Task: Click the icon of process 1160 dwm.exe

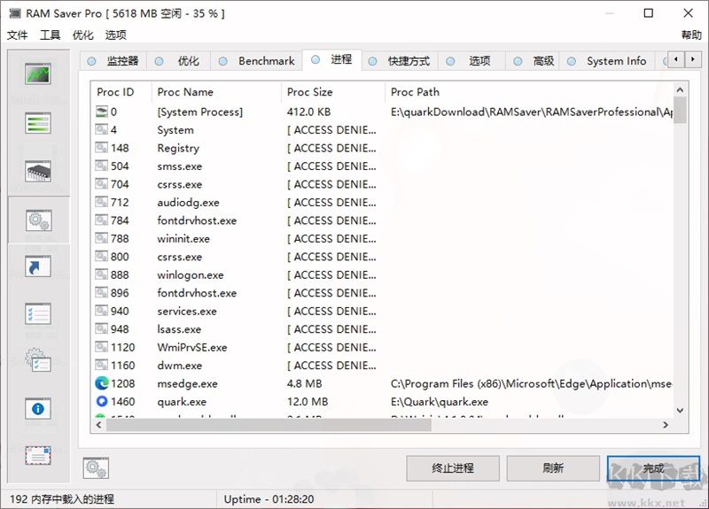Action: [x=102, y=365]
